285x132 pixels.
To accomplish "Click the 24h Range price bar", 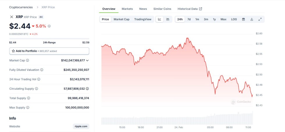I will pyautogui.click(x=49, y=39).
